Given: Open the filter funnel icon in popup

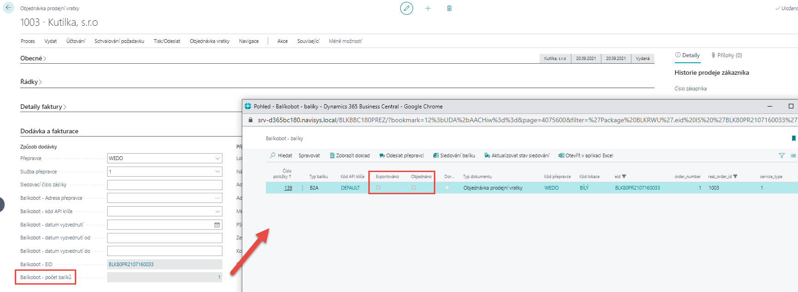Looking at the screenshot, I should click(x=781, y=155).
